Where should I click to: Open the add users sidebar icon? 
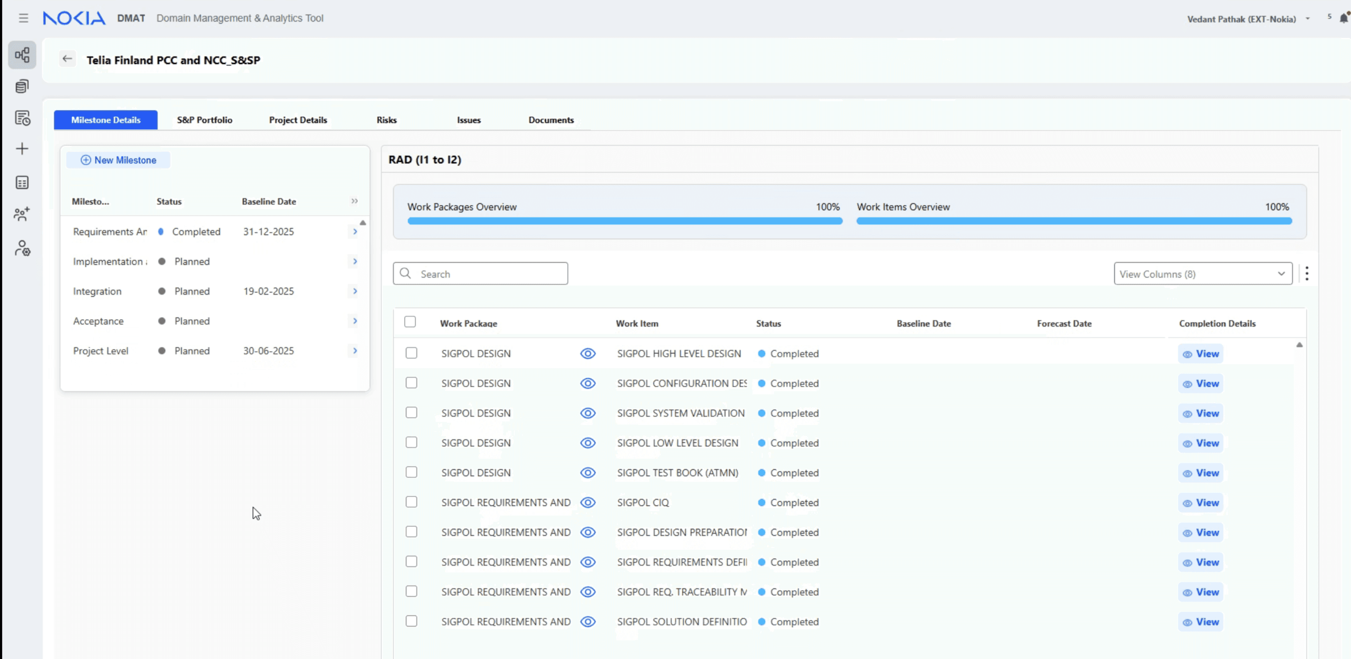22,214
